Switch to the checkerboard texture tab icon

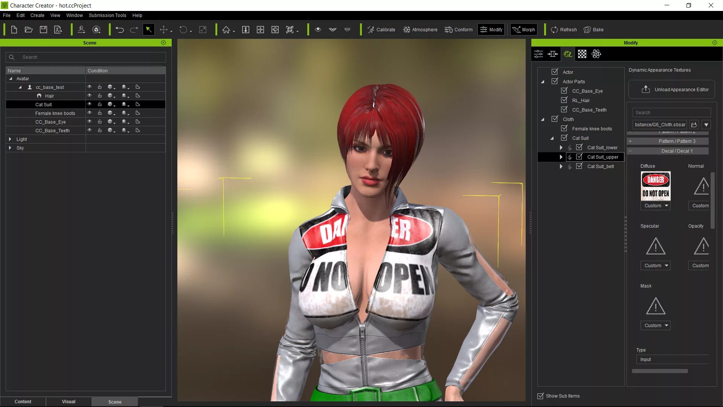coord(582,54)
